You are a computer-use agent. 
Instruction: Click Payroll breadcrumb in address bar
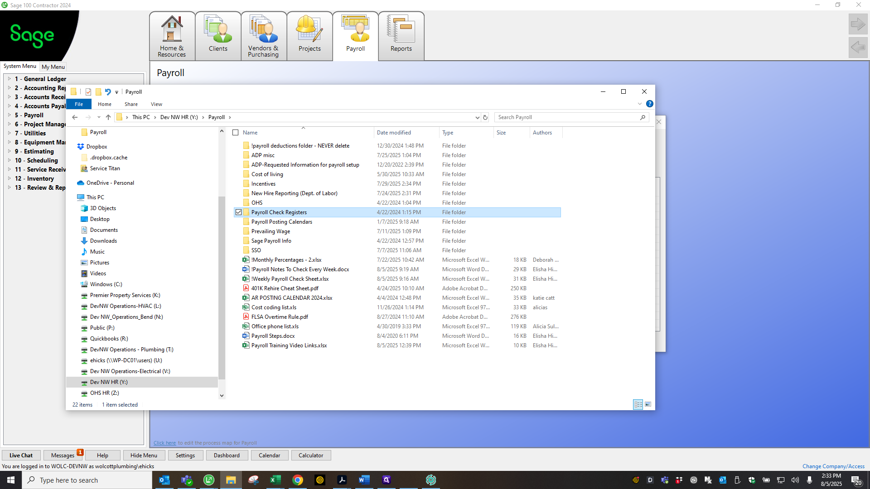click(x=216, y=117)
